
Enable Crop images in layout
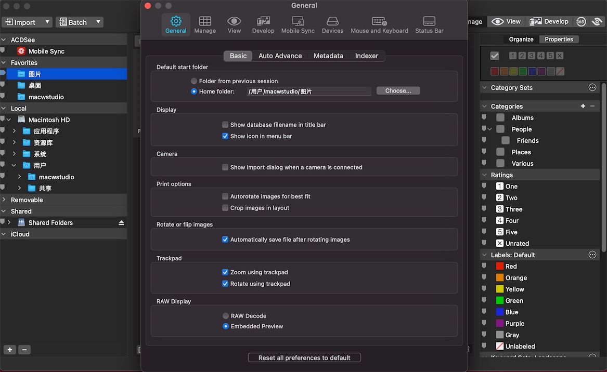(x=225, y=208)
